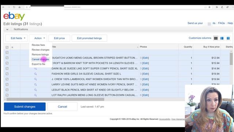Preview the LOT RALPH LAUREN listing magnifier
Screen dimensions: 234x132
(35, 95)
